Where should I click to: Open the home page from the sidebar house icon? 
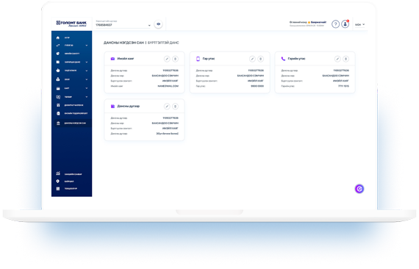tap(58, 37)
